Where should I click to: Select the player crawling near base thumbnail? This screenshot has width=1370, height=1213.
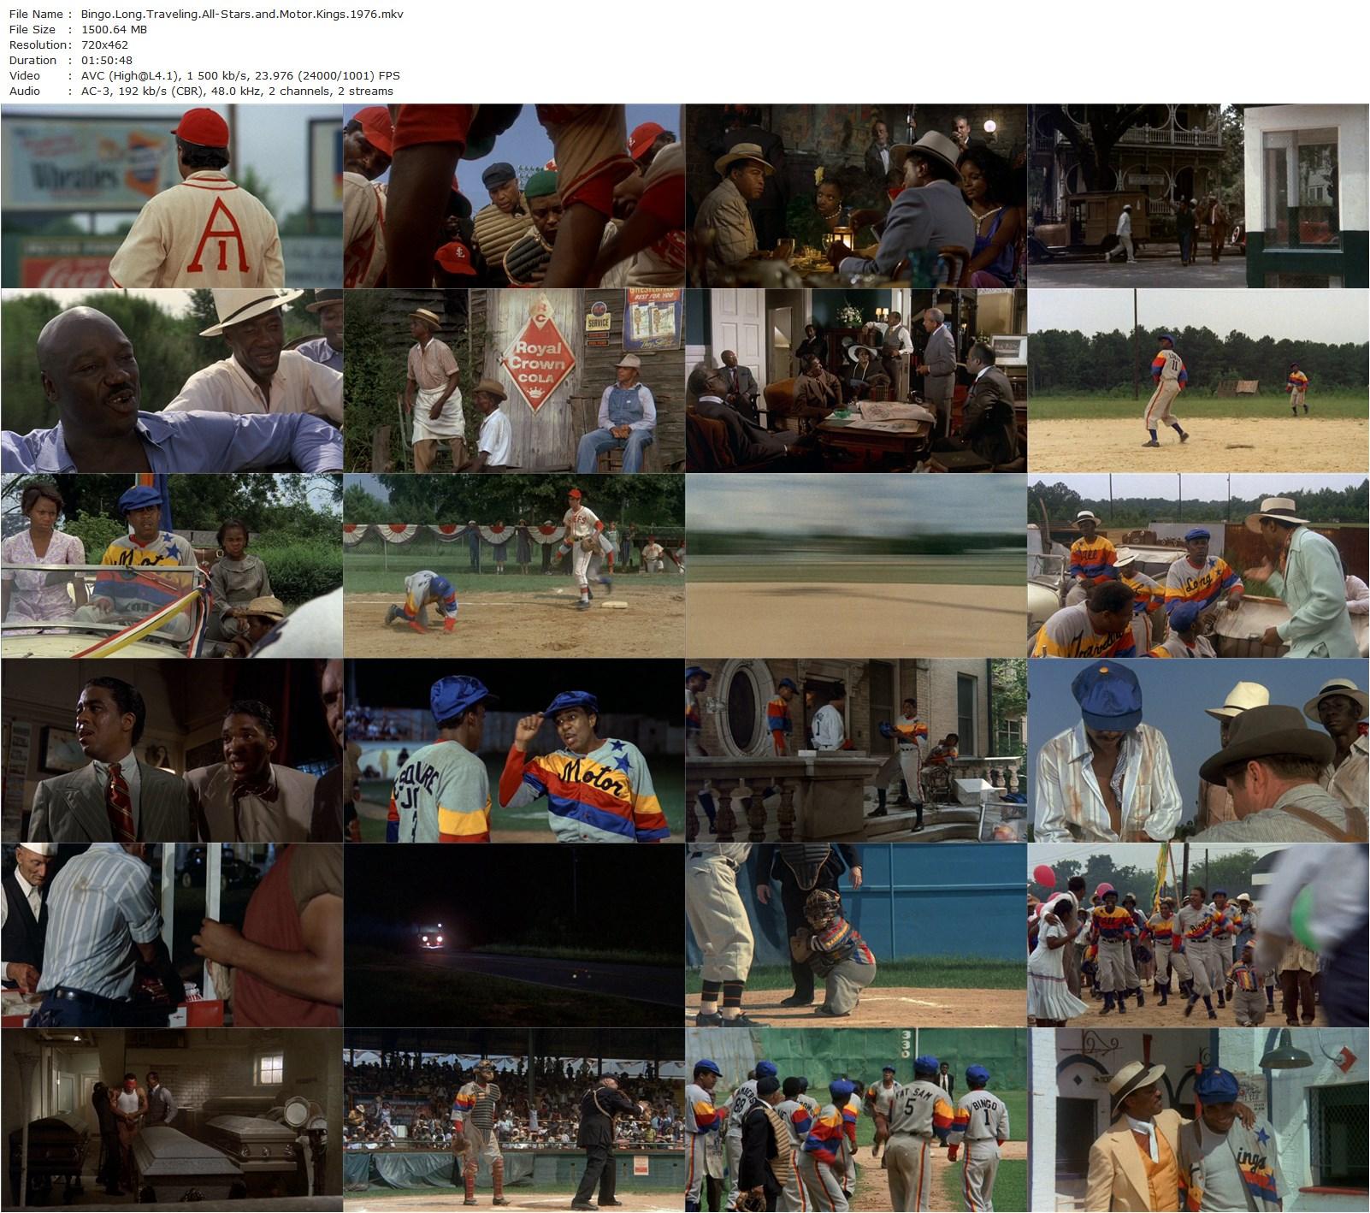coord(513,565)
